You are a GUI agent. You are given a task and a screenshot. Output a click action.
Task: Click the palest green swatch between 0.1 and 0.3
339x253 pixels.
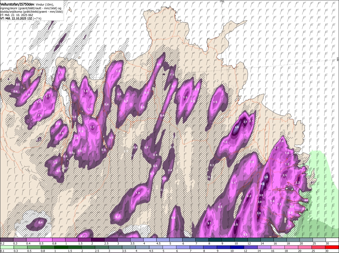(7, 247)
